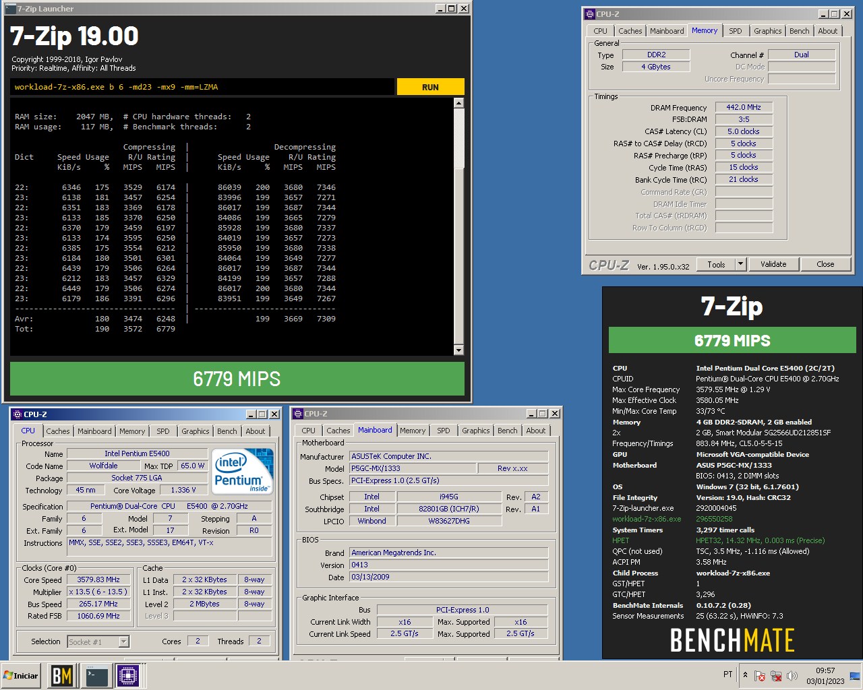Click the memory type DDR2 value
The image size is (863, 690).
click(656, 55)
